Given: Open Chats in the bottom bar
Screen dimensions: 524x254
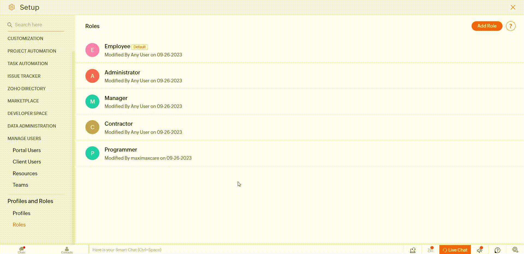Looking at the screenshot, I should [x=22, y=250].
